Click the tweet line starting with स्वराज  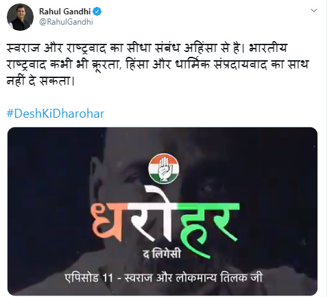point(147,48)
